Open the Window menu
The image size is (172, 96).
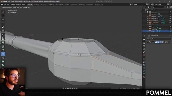19,5
